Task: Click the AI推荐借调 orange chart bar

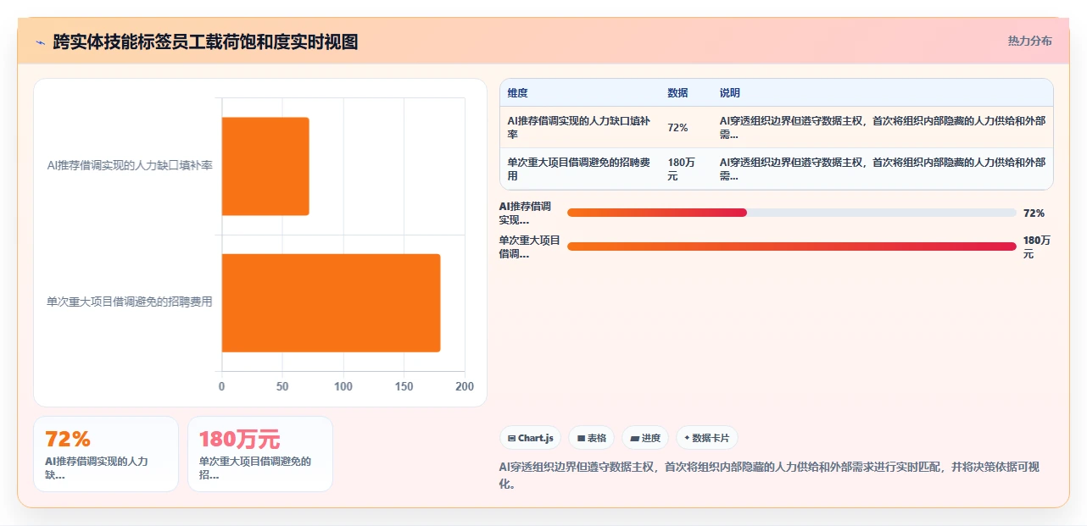Action: tap(265, 166)
